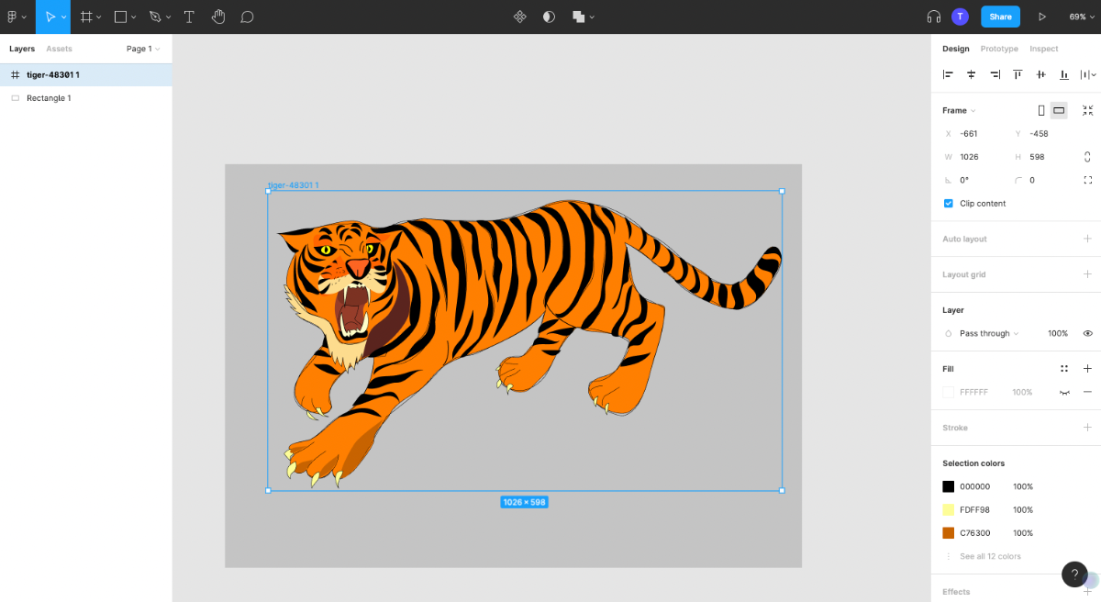The height and width of the screenshot is (602, 1101).
Task: Select the Frame tool
Action: pyautogui.click(x=85, y=16)
